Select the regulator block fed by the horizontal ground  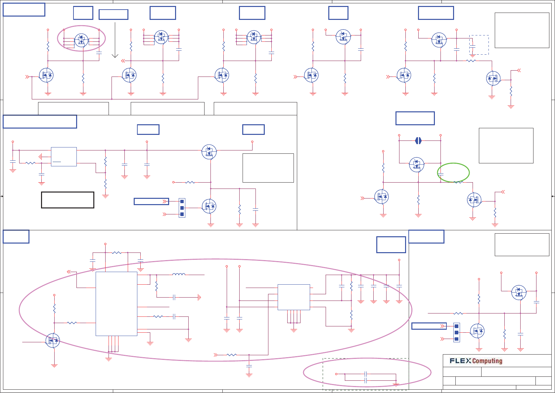click(x=64, y=157)
